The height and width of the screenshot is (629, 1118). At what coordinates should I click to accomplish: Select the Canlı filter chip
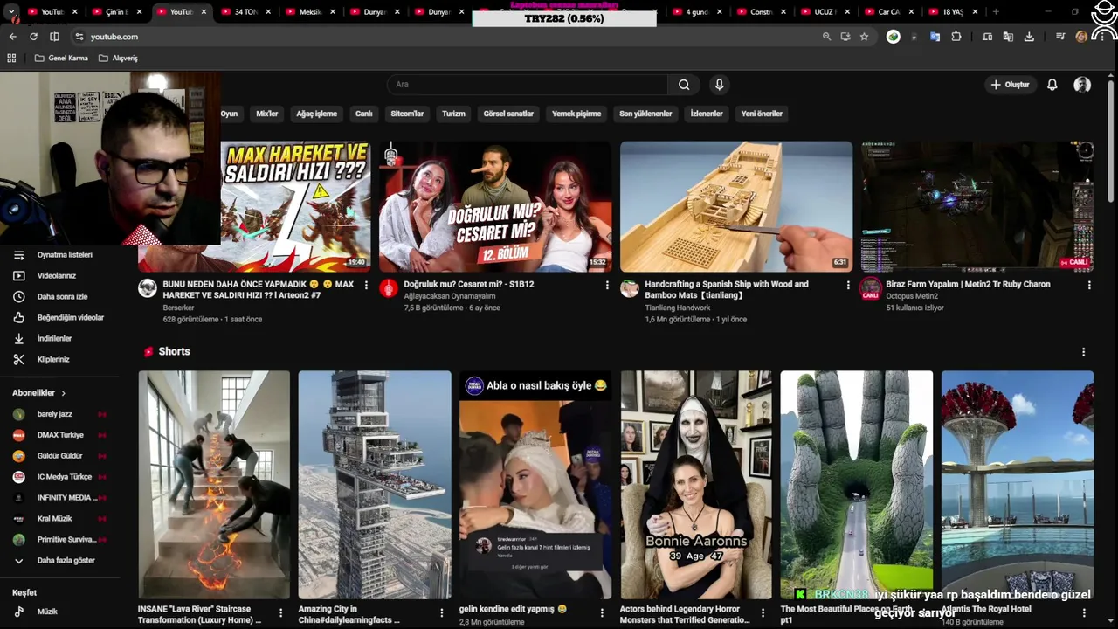point(363,114)
